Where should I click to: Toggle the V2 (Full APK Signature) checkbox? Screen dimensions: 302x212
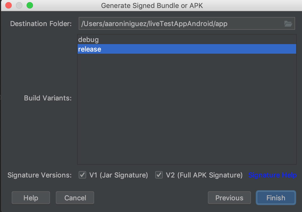(x=159, y=175)
